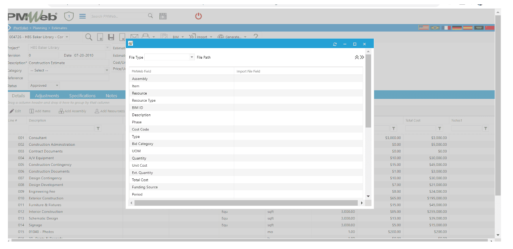
Task: Click the red power logout icon
Action: coord(198,16)
